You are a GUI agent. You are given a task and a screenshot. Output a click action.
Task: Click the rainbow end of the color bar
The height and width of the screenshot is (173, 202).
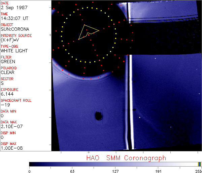click(200, 164)
